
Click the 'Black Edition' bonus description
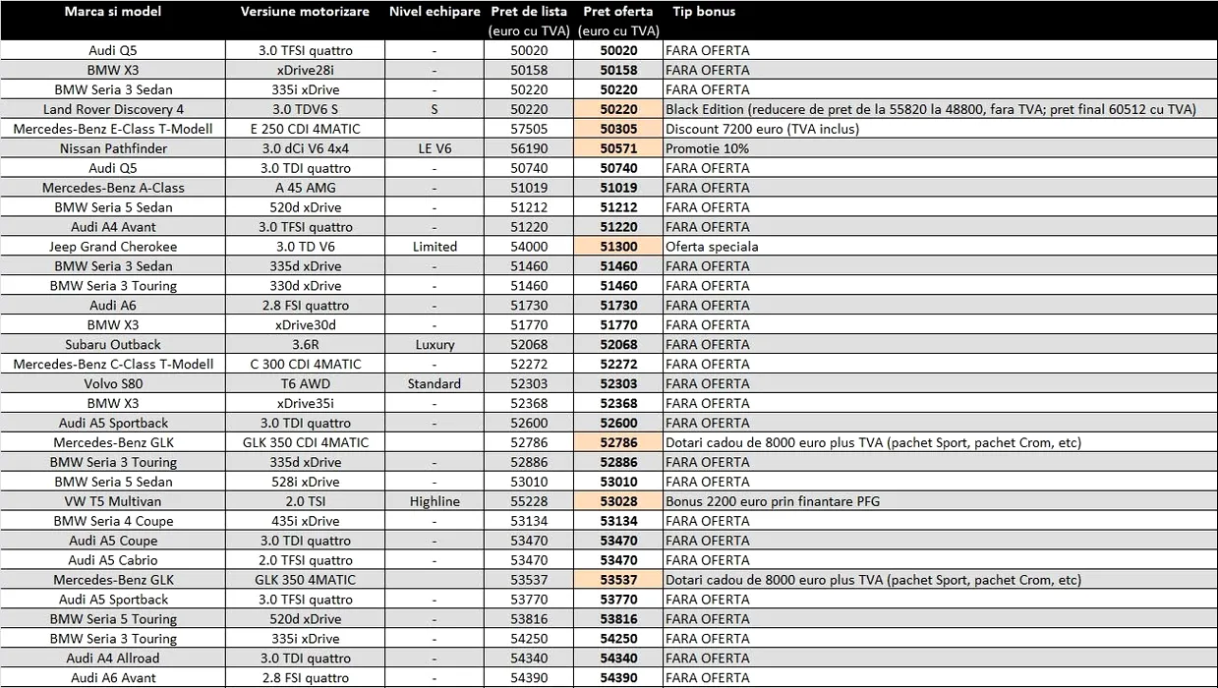pyautogui.click(x=931, y=109)
